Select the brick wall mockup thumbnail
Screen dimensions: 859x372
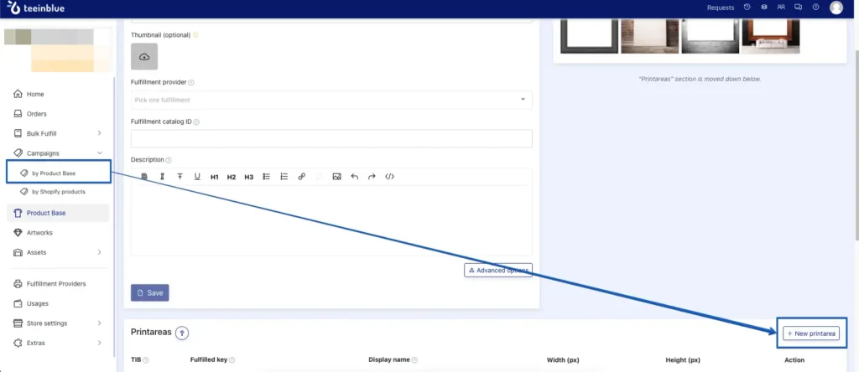(650, 36)
